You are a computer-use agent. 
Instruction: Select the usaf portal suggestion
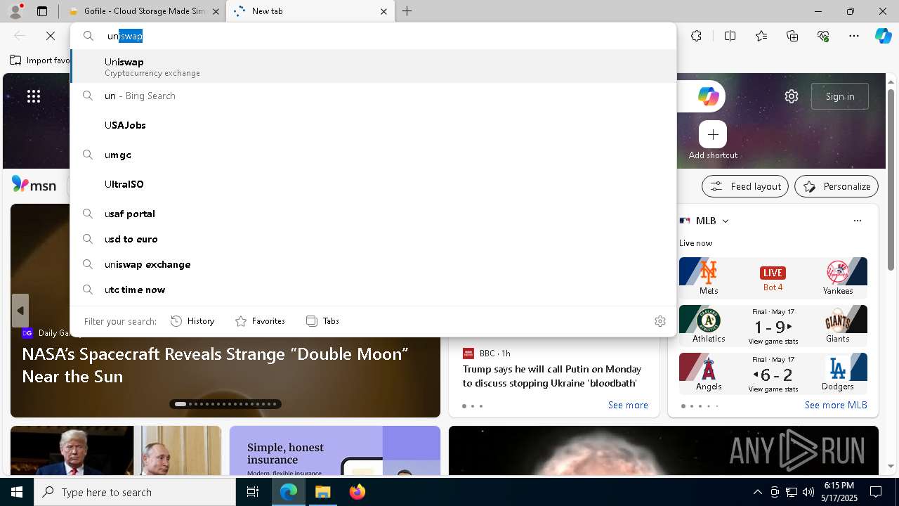pyautogui.click(x=373, y=214)
